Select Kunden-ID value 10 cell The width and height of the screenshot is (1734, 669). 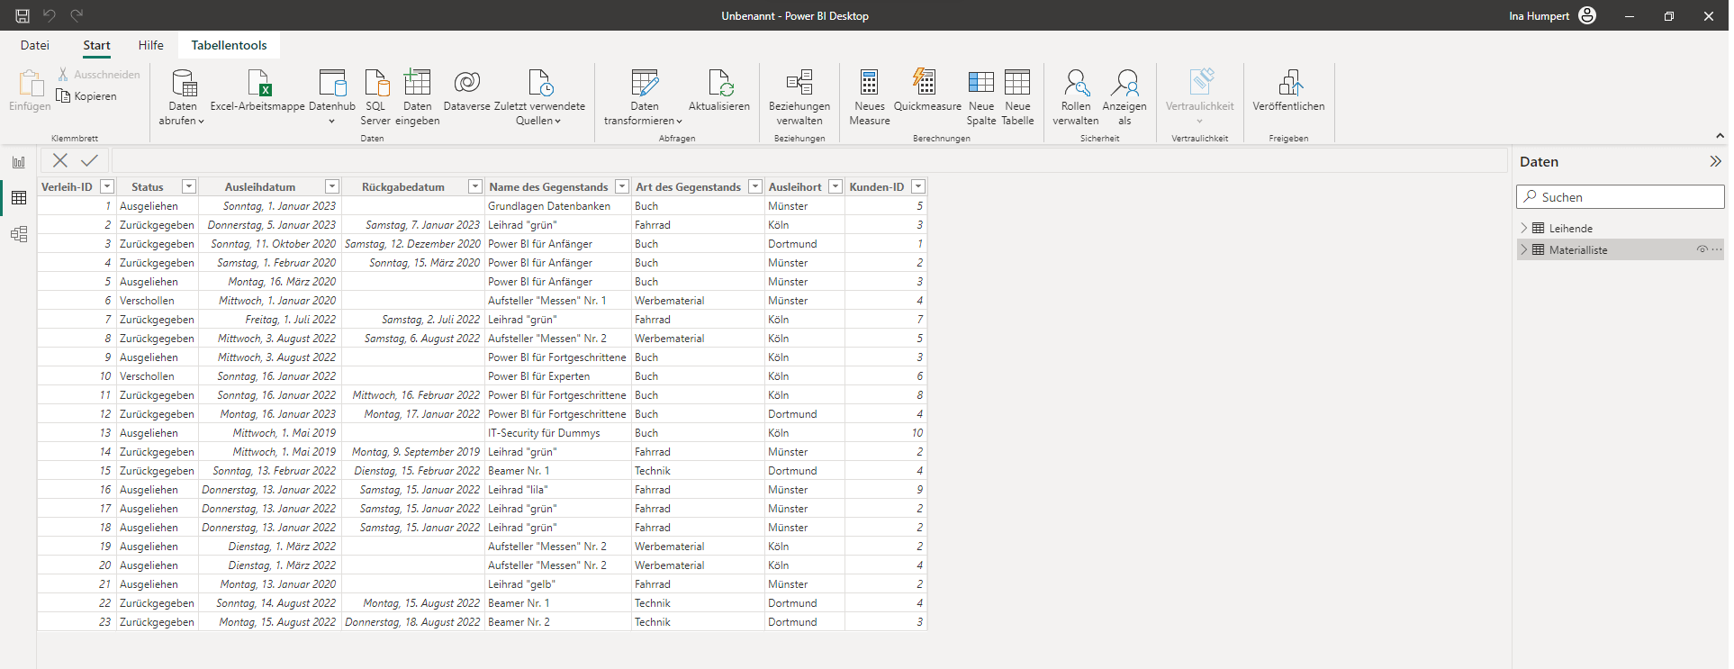tap(886, 433)
